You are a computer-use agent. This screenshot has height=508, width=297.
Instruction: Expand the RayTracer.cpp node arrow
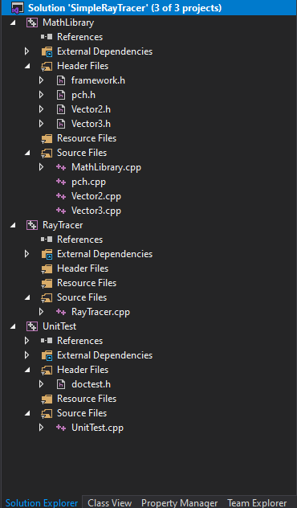41,311
